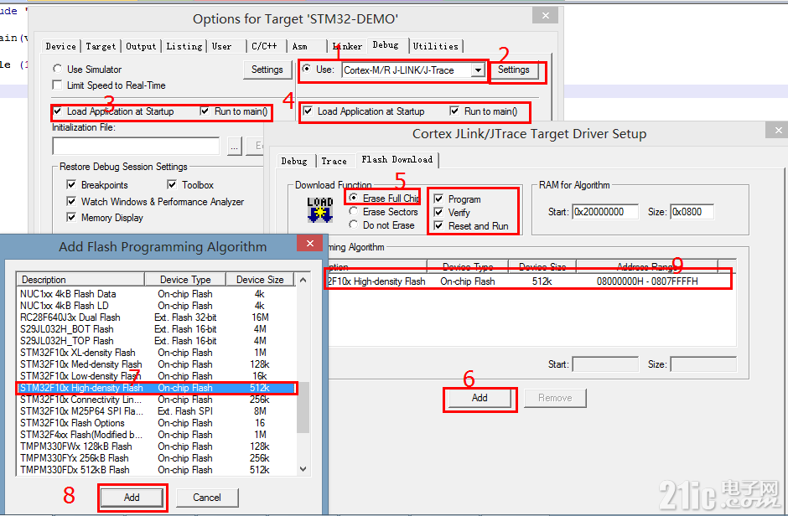Select STM32F10x Low-density Flash row

tap(156, 376)
